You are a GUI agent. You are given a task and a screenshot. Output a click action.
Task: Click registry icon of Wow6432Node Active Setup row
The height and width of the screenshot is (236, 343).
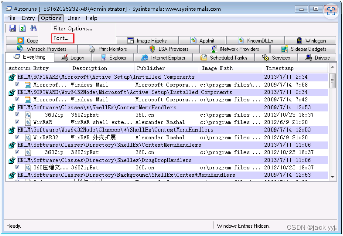click(12, 92)
